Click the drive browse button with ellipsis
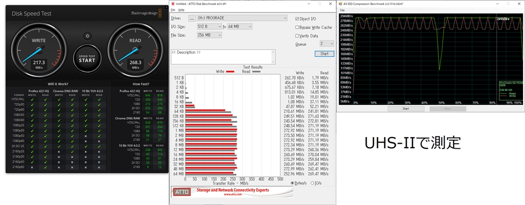This screenshot has width=525, height=205. tap(192, 18)
